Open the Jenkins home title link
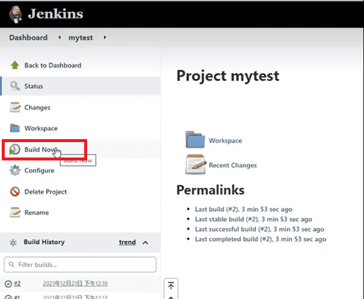364x299 pixels. click(56, 14)
